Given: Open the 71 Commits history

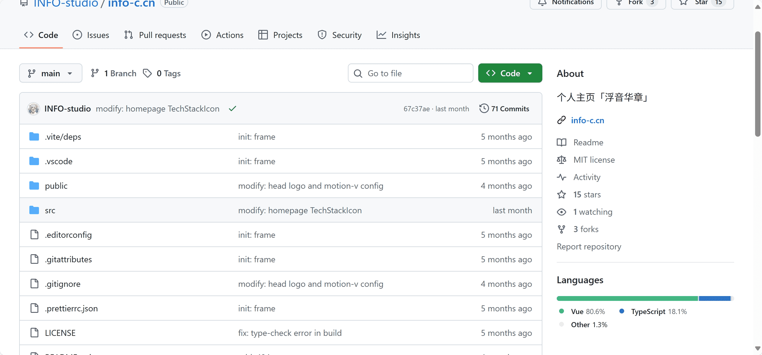Looking at the screenshot, I should (504, 109).
